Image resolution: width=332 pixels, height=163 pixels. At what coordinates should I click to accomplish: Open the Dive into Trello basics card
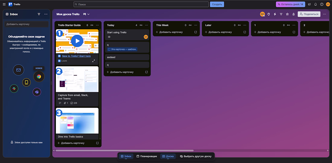click(77, 124)
